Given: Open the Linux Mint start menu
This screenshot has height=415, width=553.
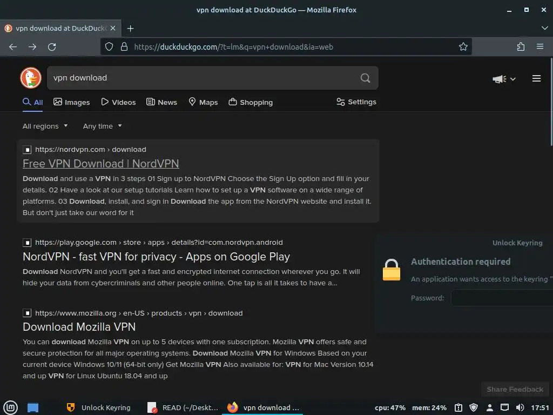Looking at the screenshot, I should tap(10, 407).
